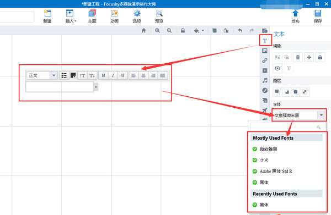This screenshot has height=215, width=331.
Task: Align text left in text toolbar
Action: 134,75
